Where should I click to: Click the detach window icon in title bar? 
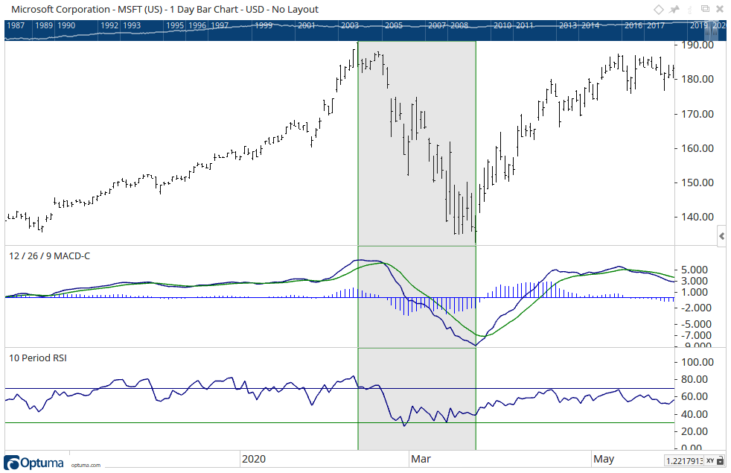(x=706, y=9)
